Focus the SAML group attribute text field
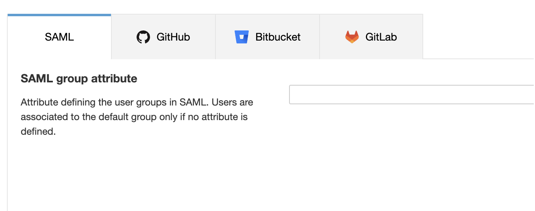The image size is (535, 211). (x=411, y=95)
